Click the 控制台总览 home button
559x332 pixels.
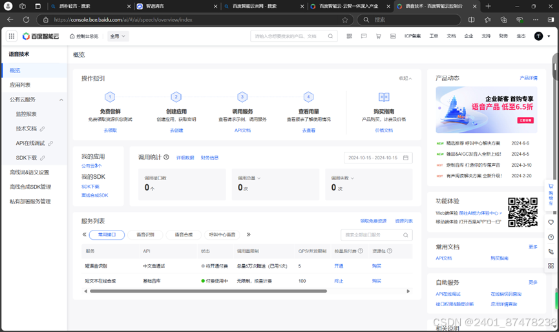(84, 36)
